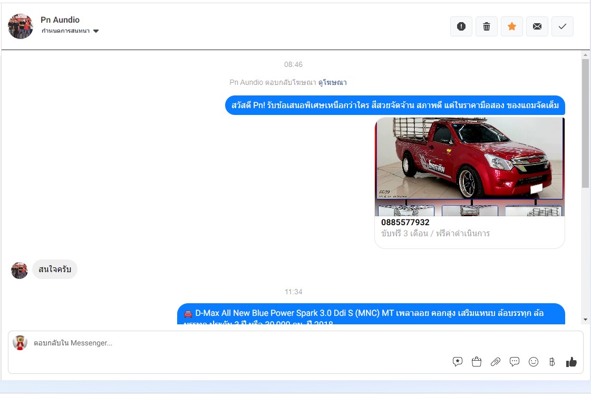Open saved replies star bubble icon
The height and width of the screenshot is (395, 591).
pos(458,362)
